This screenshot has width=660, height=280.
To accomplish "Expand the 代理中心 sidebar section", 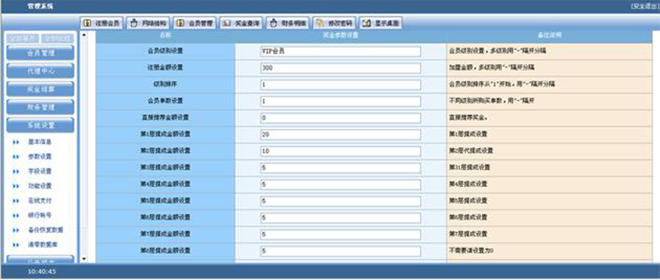I will [41, 71].
